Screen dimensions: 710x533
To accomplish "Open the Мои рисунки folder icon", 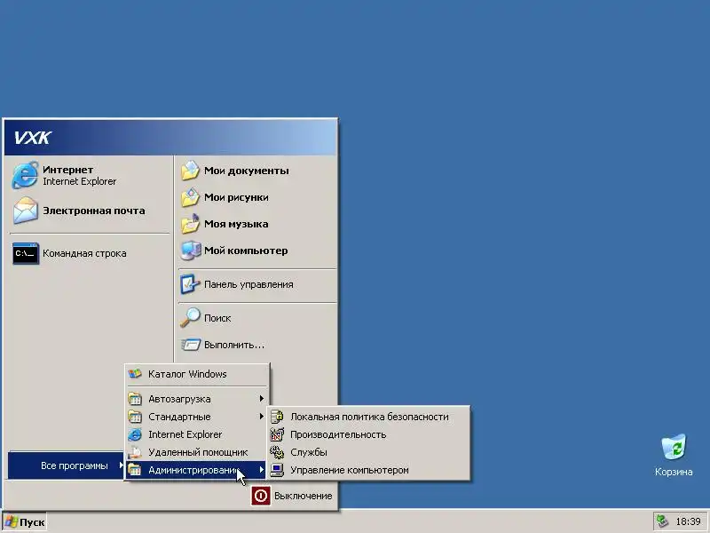I will pos(190,197).
